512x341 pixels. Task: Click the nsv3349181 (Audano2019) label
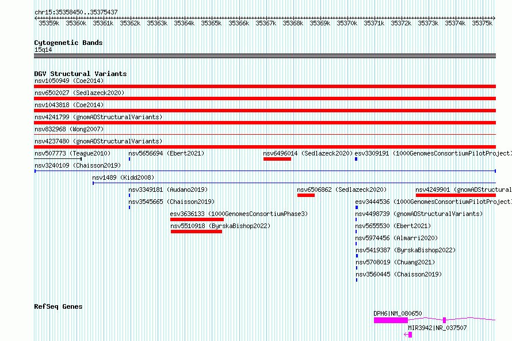click(x=168, y=190)
